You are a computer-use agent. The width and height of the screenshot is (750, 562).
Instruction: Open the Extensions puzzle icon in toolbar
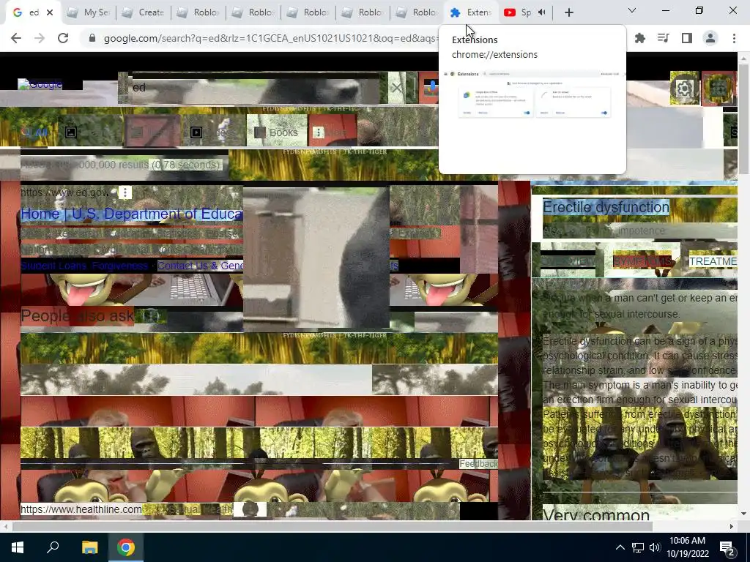pos(639,38)
